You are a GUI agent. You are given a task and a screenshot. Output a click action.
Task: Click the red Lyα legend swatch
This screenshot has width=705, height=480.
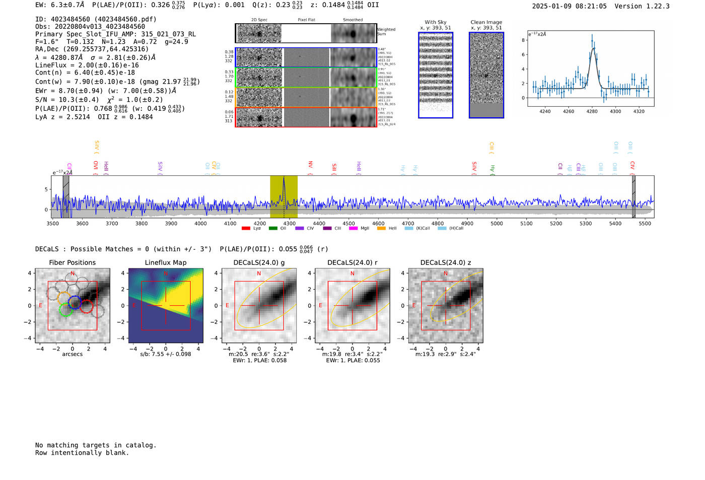click(246, 228)
